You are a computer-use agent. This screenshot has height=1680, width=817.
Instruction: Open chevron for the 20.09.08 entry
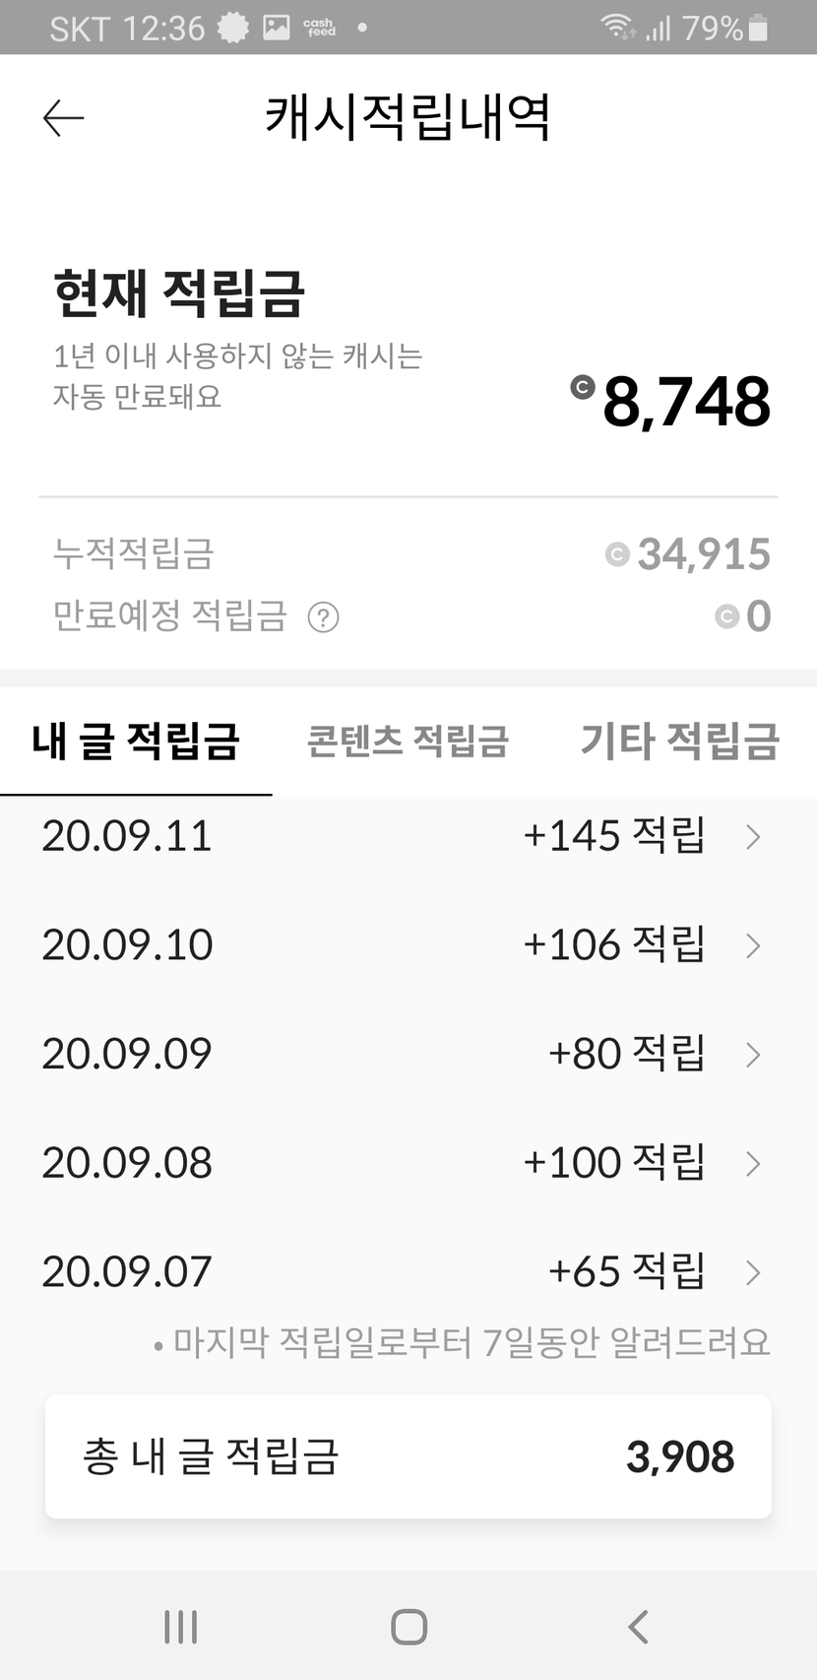753,1164
